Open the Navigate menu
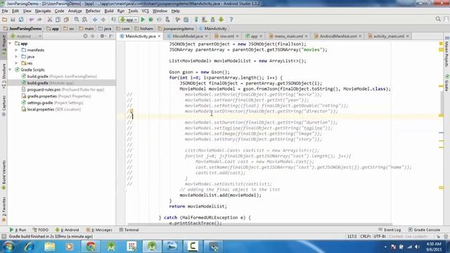Viewport: 450px width, 253px height. click(43, 11)
